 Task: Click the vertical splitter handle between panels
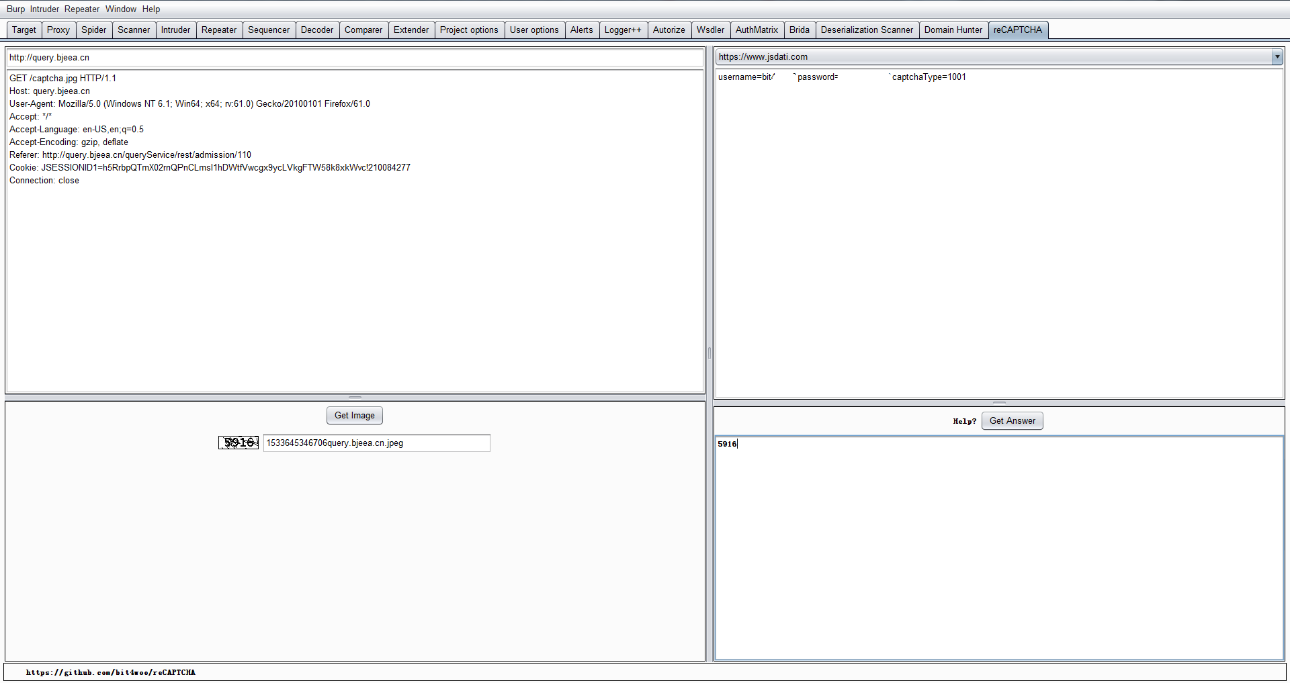point(709,353)
